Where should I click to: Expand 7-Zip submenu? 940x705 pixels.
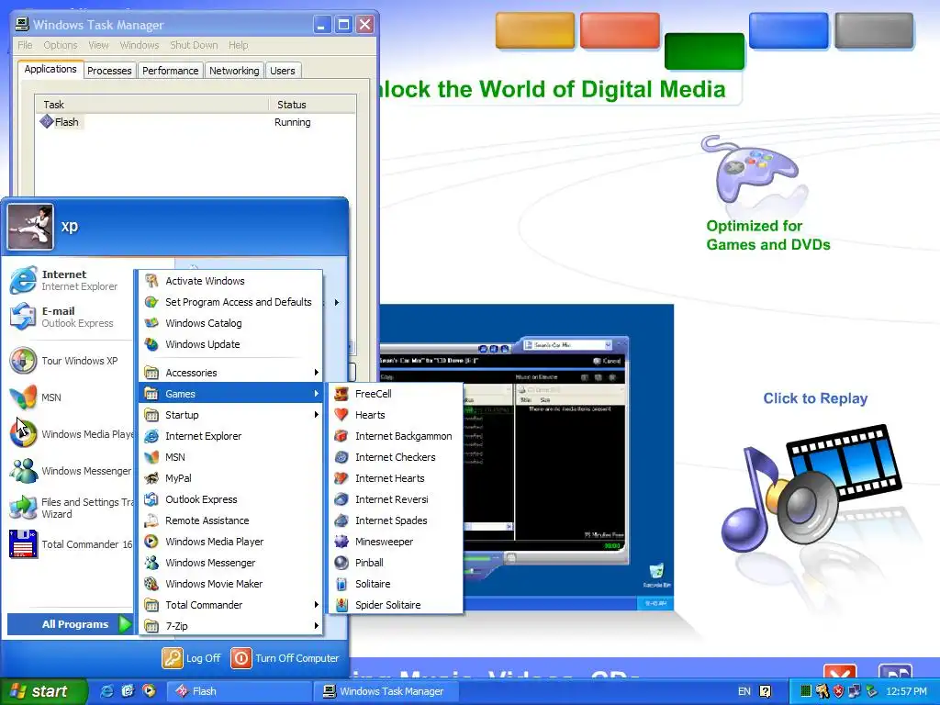click(230, 626)
